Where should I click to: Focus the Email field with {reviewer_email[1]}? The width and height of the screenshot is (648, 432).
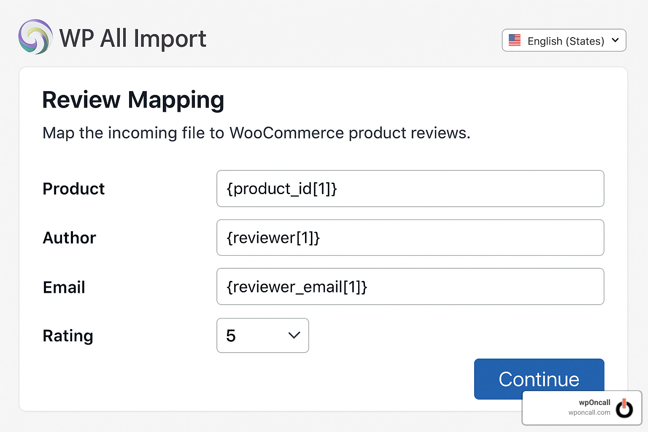pos(410,286)
